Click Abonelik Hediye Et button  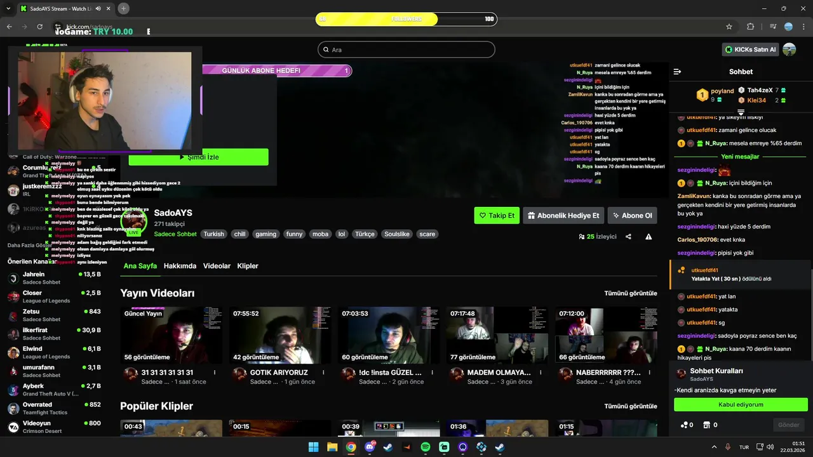(x=563, y=215)
